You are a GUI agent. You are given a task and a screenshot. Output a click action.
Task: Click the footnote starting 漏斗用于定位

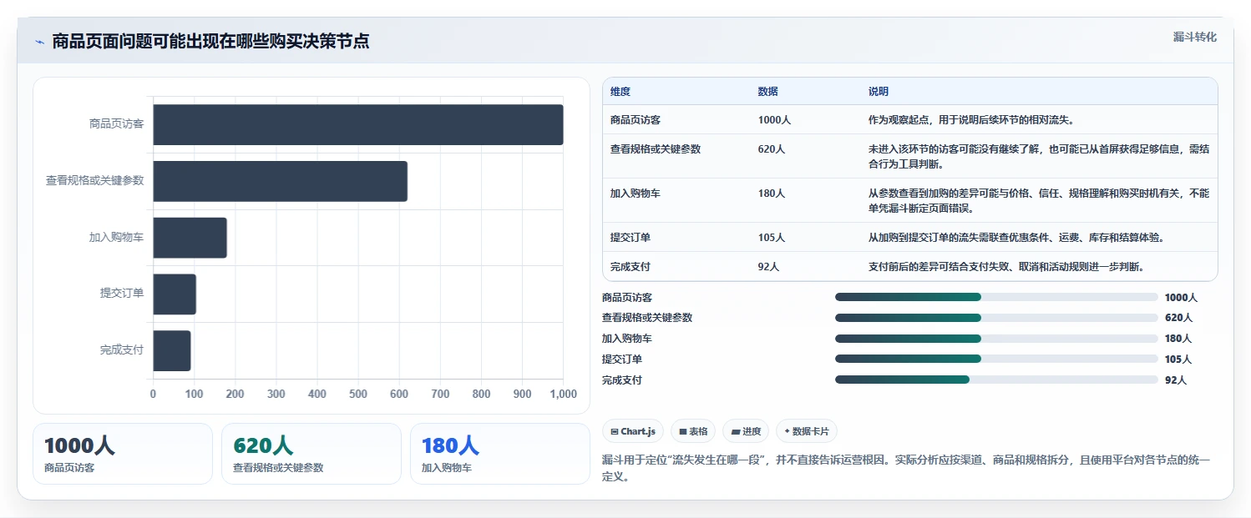pos(906,469)
